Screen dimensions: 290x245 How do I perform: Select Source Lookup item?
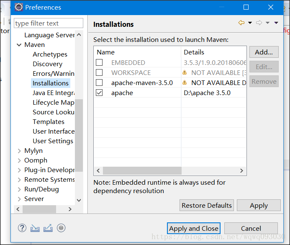pos(54,112)
